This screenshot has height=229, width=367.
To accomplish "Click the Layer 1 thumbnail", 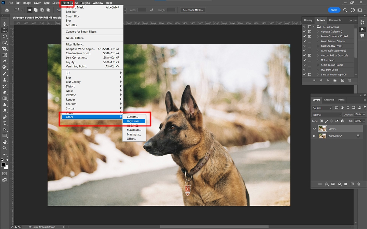I will [x=322, y=129].
